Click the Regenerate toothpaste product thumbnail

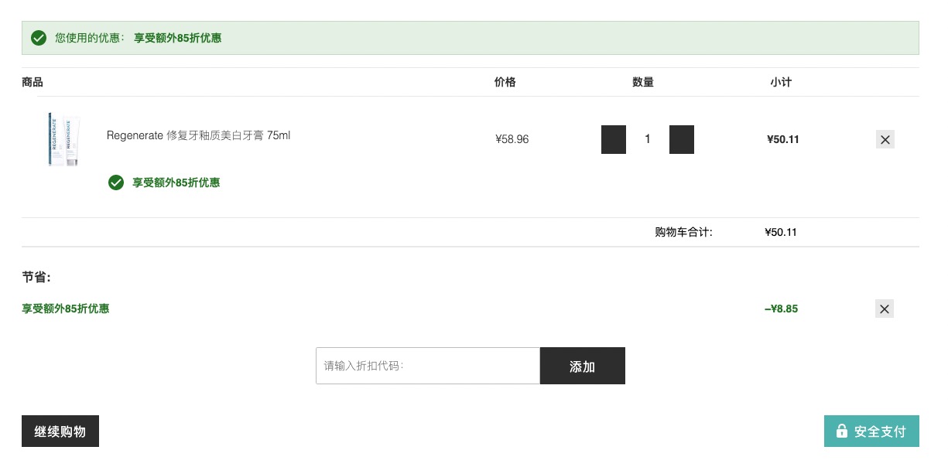pyautogui.click(x=63, y=139)
